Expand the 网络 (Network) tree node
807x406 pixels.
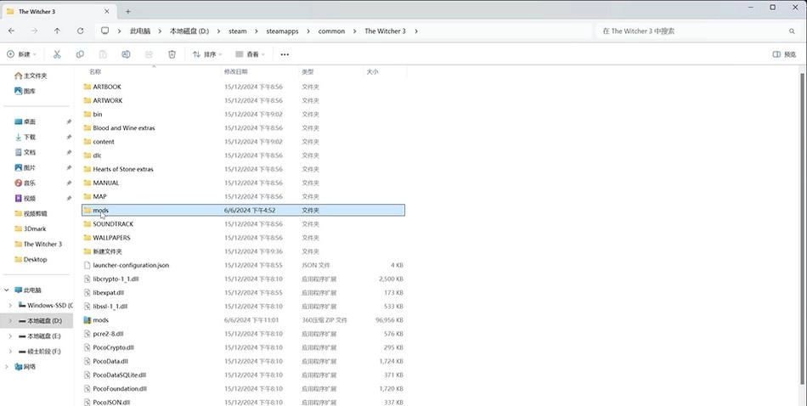coord(7,367)
